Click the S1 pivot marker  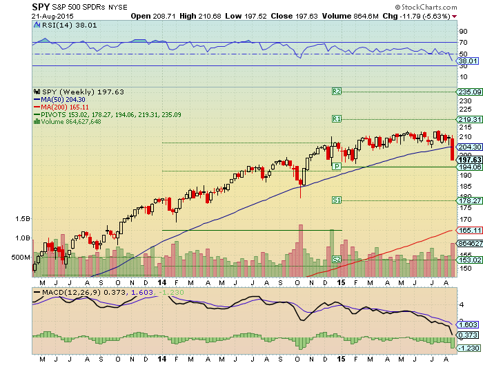[337, 200]
